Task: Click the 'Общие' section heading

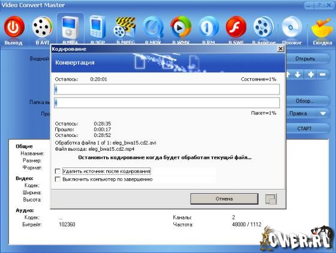Action: tap(24, 147)
